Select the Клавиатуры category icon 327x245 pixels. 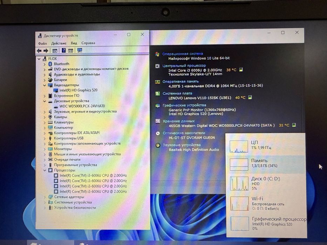point(50,122)
